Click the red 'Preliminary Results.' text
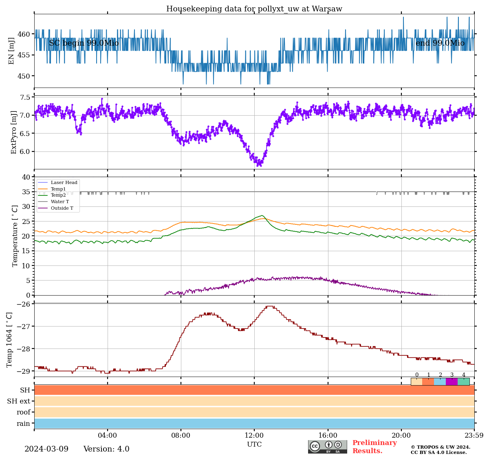The width and height of the screenshot is (489, 456). [374, 447]
